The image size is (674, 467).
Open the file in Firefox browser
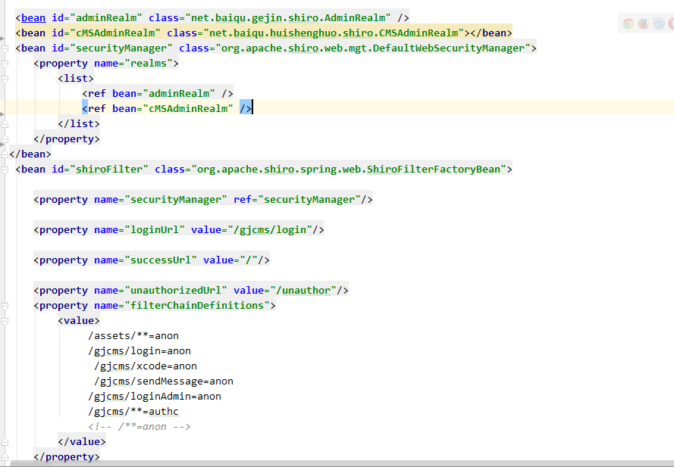click(644, 23)
